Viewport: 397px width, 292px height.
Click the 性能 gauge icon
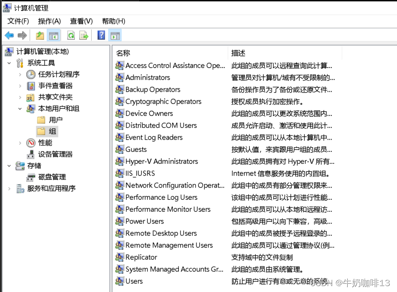[x=31, y=143]
